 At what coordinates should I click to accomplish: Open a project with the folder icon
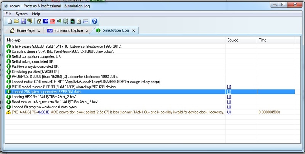[x=17, y=21]
